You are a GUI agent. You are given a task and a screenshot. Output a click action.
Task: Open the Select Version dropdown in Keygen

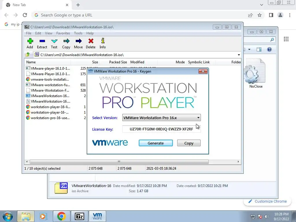[161, 118]
